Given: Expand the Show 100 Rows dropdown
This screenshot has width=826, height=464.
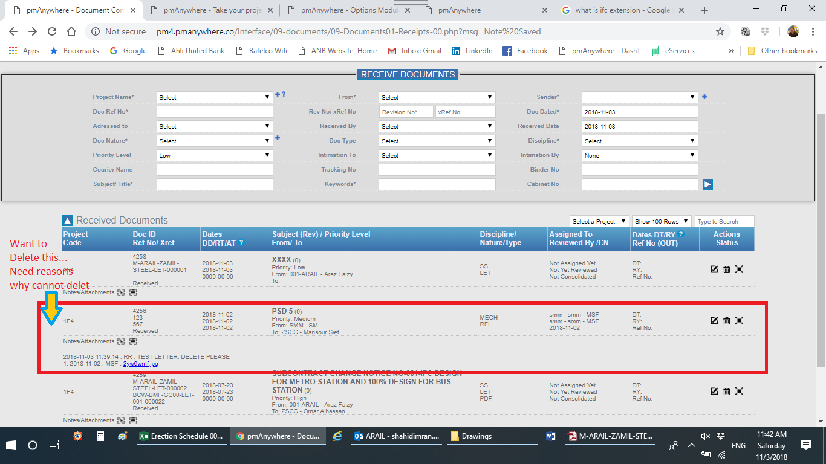Looking at the screenshot, I should [x=661, y=221].
